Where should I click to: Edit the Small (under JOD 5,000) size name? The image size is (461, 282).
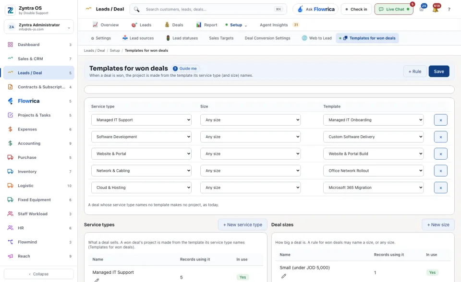pyautogui.click(x=283, y=276)
